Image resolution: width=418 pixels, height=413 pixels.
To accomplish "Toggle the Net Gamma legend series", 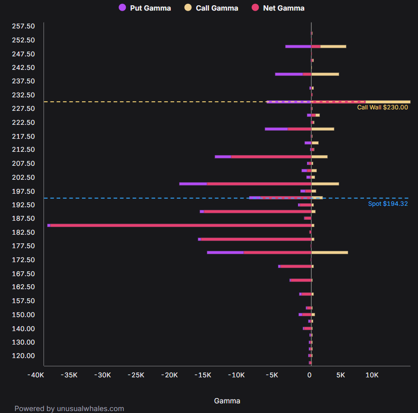I will click(x=278, y=8).
